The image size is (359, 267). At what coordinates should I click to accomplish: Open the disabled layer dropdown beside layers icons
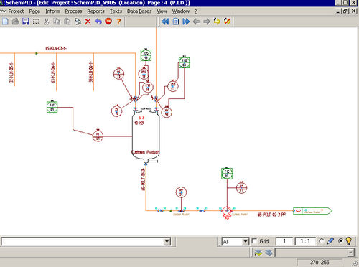click(x=350, y=253)
